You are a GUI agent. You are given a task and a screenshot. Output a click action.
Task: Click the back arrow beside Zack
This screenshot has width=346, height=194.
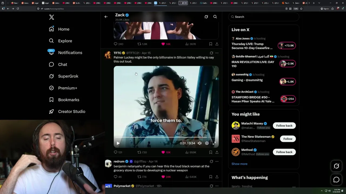(x=106, y=17)
